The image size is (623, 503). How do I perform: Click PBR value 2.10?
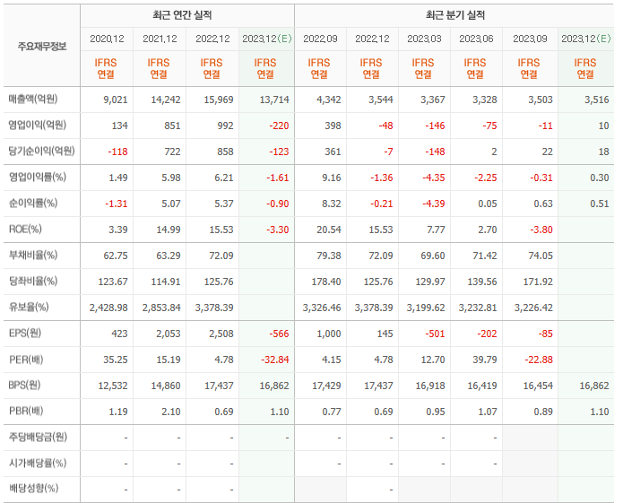click(x=171, y=412)
